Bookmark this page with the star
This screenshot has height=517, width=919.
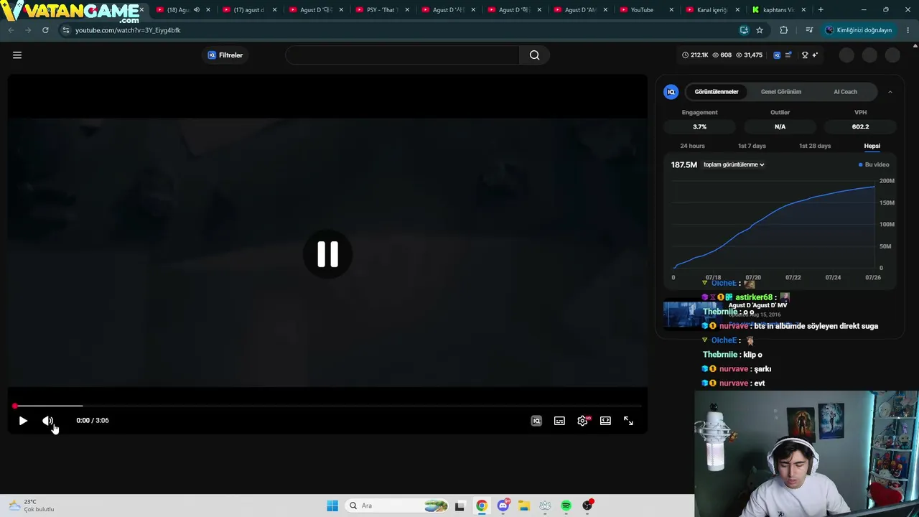click(x=760, y=30)
